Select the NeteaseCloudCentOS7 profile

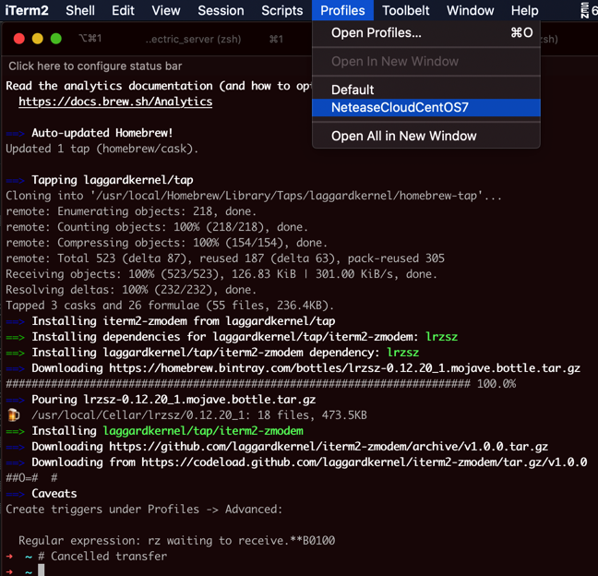tap(426, 108)
